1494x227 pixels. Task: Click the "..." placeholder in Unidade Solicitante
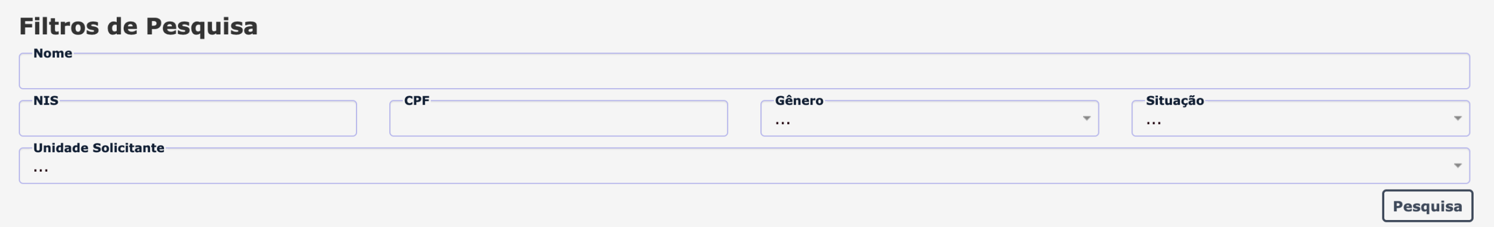point(41,170)
